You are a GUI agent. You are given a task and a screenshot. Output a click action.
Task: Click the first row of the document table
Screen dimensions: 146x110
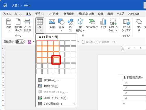click(x=134, y=83)
